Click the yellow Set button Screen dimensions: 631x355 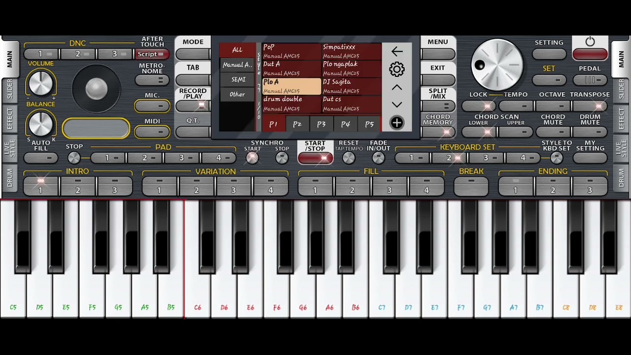click(x=549, y=80)
